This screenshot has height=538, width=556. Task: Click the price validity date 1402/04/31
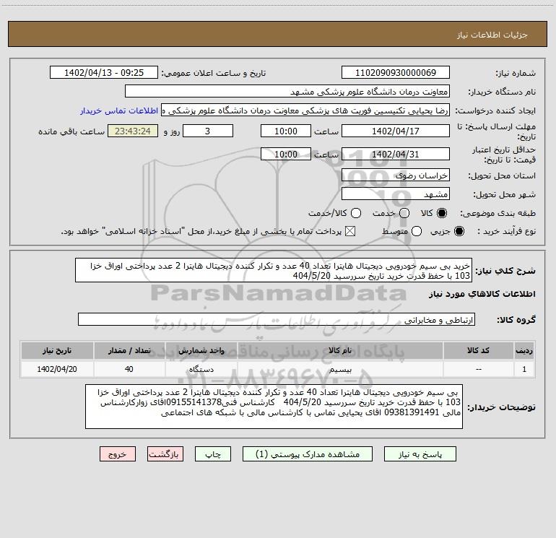396,154
